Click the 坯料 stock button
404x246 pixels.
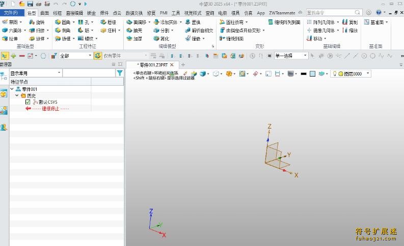pyautogui.click(x=109, y=31)
